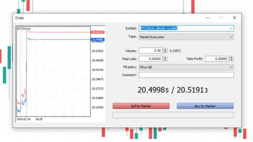Click the blue bid price label 20.49985

[x=97, y=39]
